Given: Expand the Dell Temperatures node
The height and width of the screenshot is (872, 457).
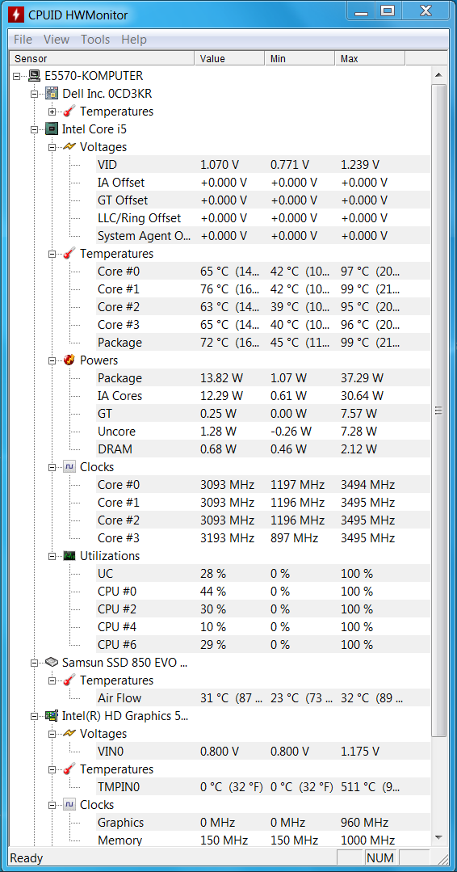Looking at the screenshot, I should pyautogui.click(x=52, y=112).
